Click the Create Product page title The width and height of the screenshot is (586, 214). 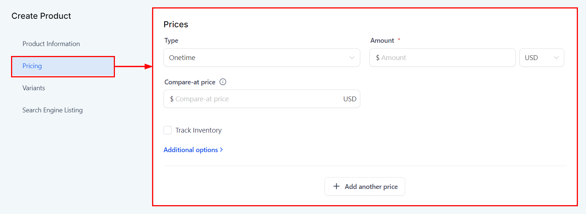pyautogui.click(x=41, y=16)
